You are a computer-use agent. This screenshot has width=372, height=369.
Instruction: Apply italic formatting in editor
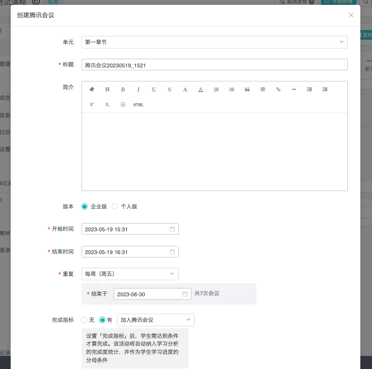tap(138, 89)
